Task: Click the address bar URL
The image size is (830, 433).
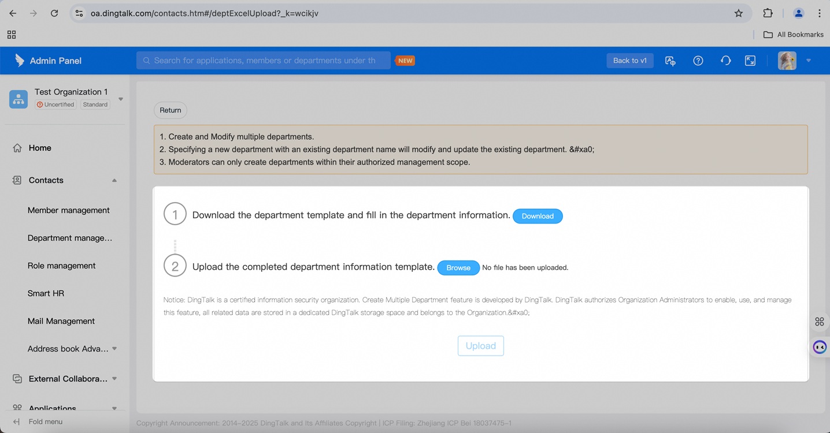Action: coord(205,13)
